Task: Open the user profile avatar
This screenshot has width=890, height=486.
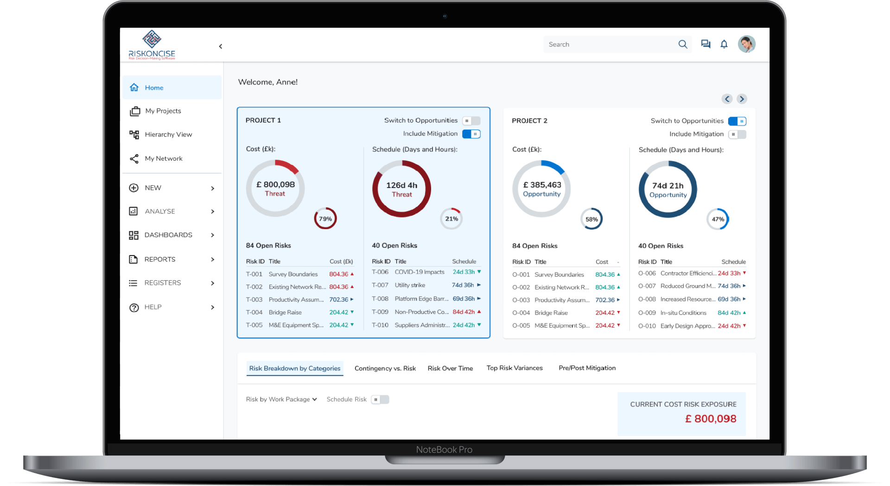Action: (x=747, y=44)
